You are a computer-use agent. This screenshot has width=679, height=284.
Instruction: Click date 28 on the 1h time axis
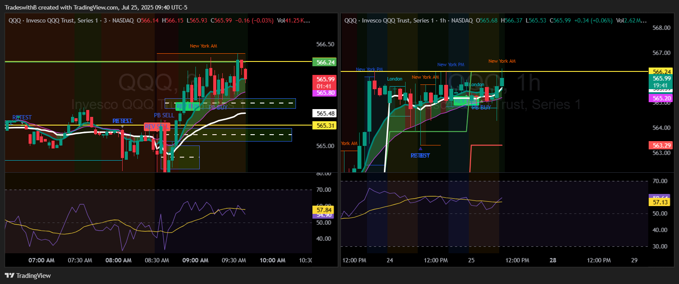point(553,260)
